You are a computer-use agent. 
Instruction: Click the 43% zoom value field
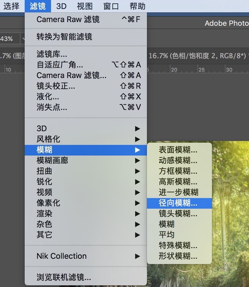tap(10, 38)
